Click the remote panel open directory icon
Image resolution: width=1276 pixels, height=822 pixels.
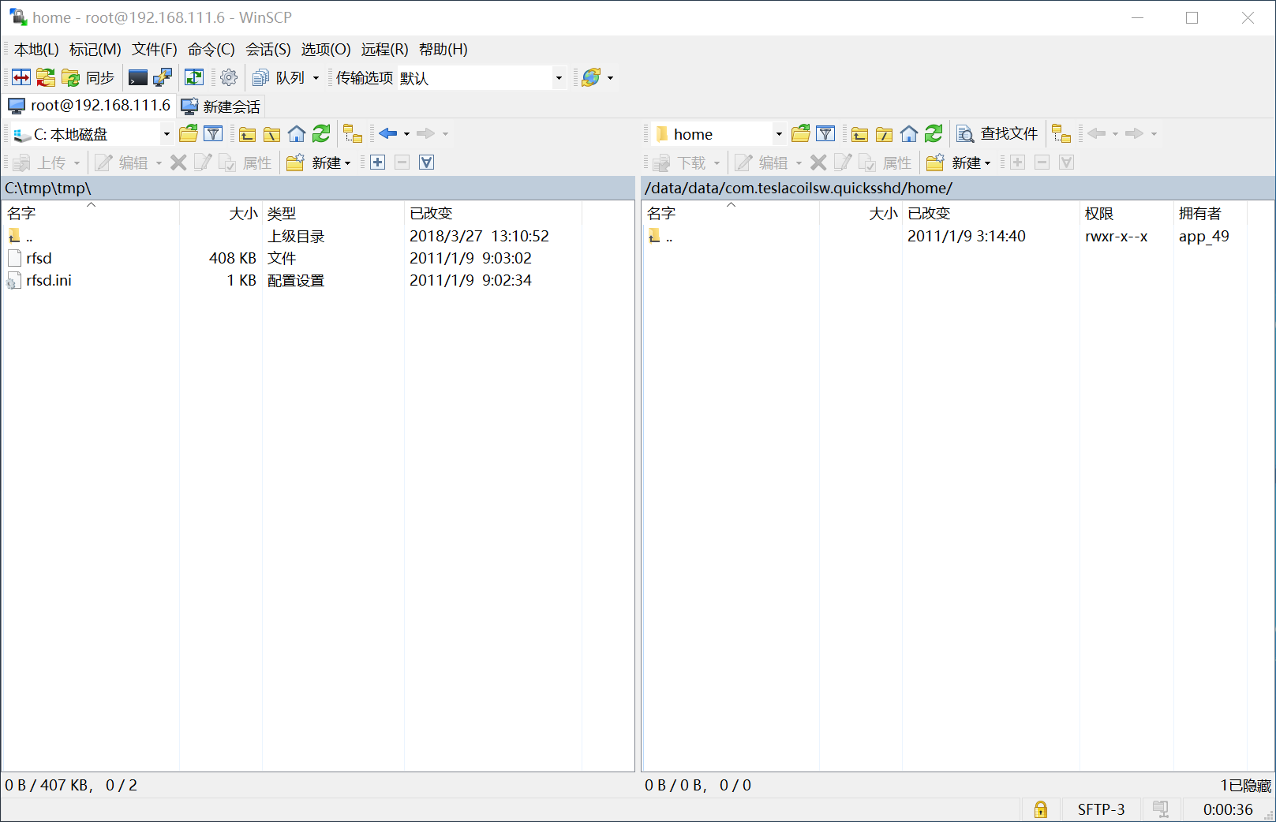[x=801, y=134]
